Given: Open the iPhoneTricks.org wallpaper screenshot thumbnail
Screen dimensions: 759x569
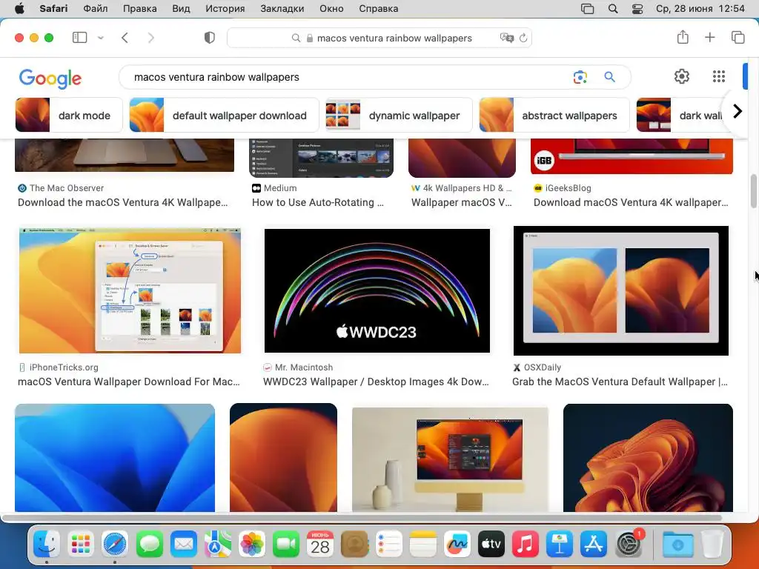Looking at the screenshot, I should point(130,290).
